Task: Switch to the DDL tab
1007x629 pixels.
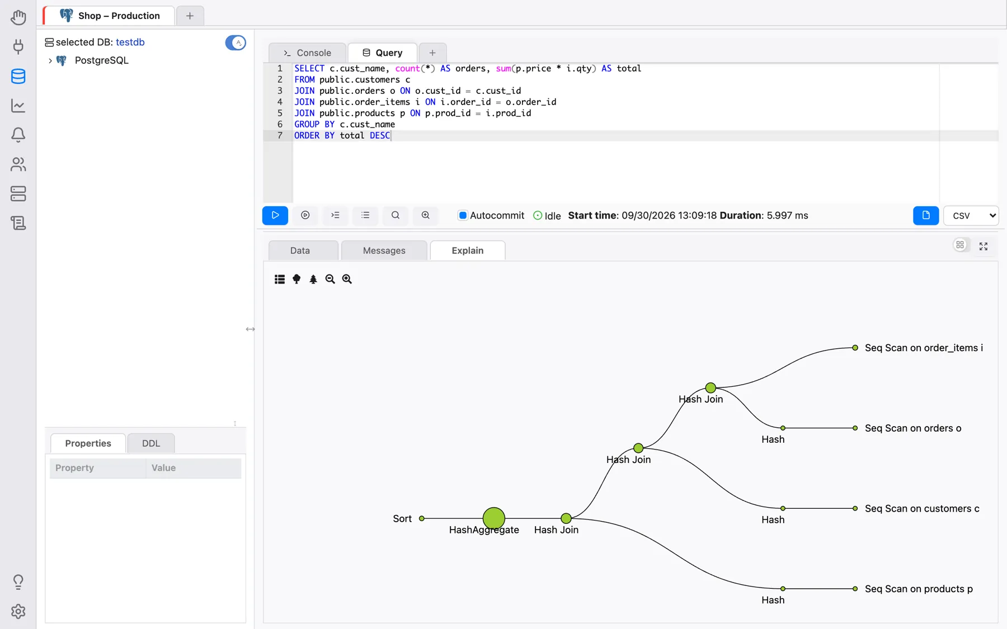Action: click(x=151, y=443)
